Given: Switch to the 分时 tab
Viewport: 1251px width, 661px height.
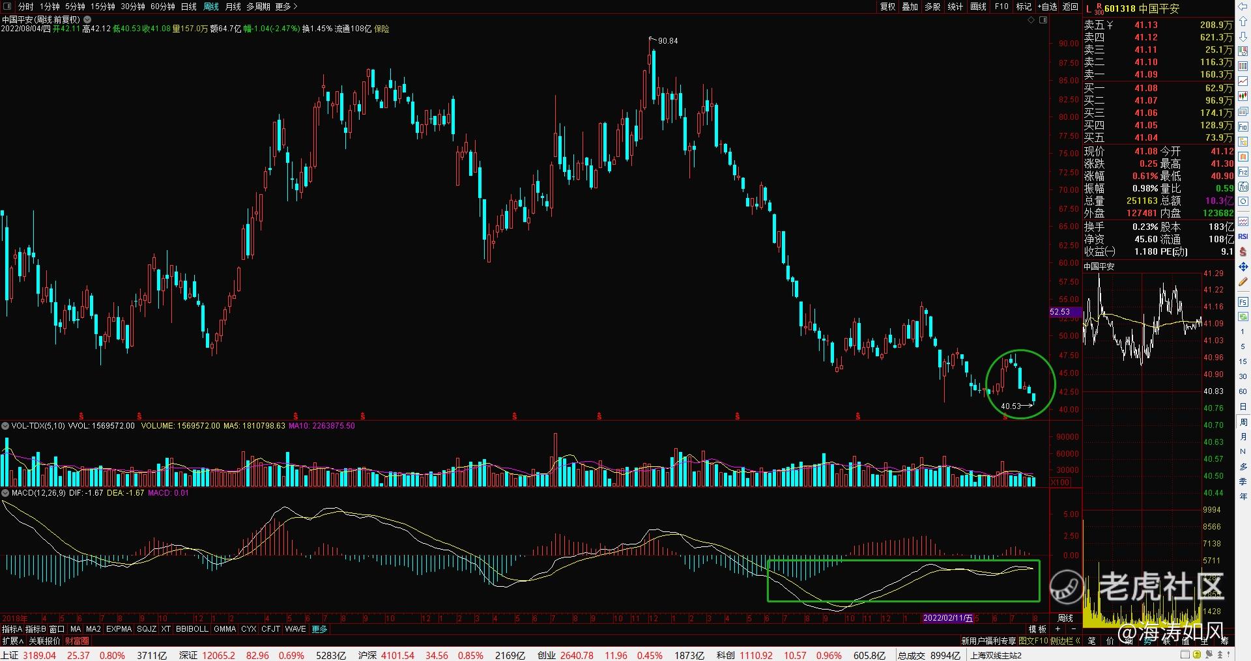Looking at the screenshot, I should [26, 7].
